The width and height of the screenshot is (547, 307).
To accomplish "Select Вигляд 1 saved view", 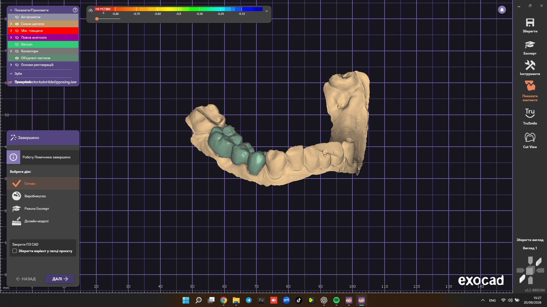I will 530,248.
